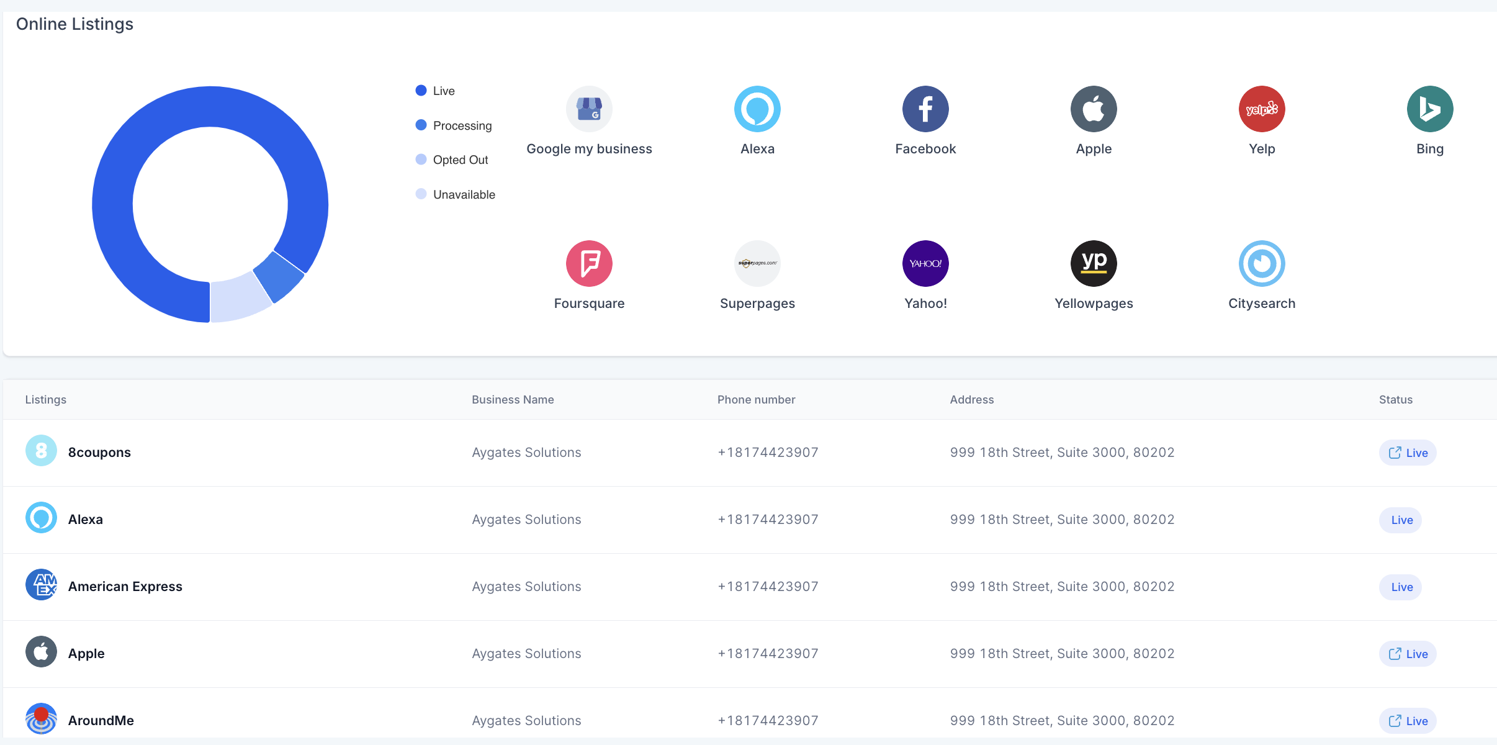Image resolution: width=1497 pixels, height=745 pixels.
Task: Select the Foursquare icon
Action: pos(589,263)
